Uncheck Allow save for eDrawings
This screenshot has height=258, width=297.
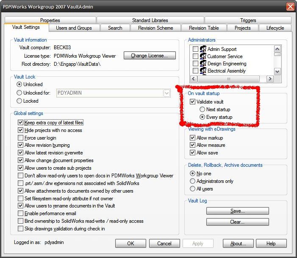tap(192, 153)
